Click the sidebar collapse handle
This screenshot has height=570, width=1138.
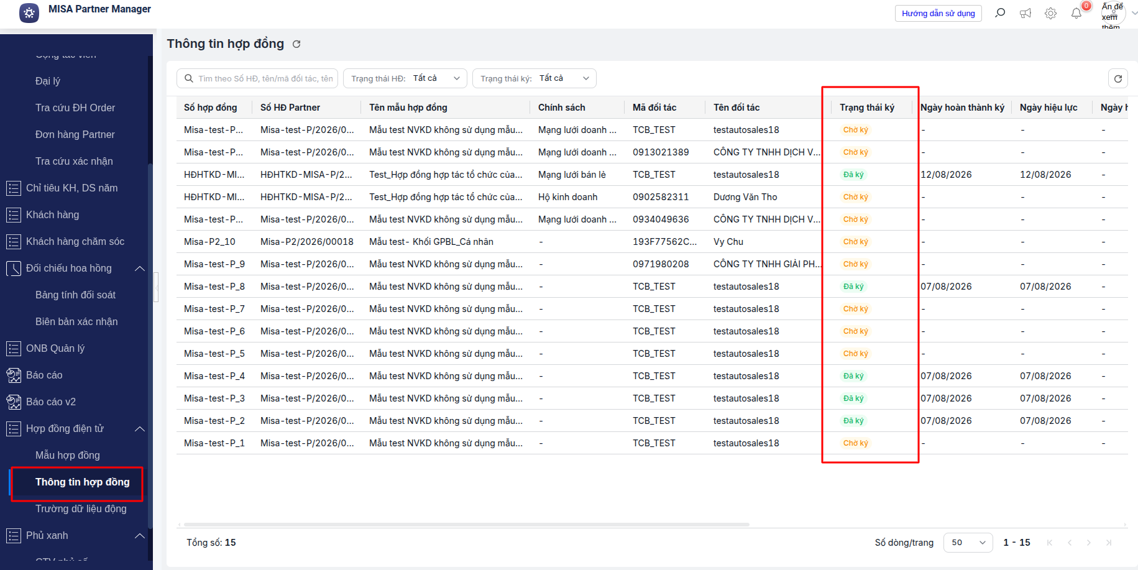[157, 287]
